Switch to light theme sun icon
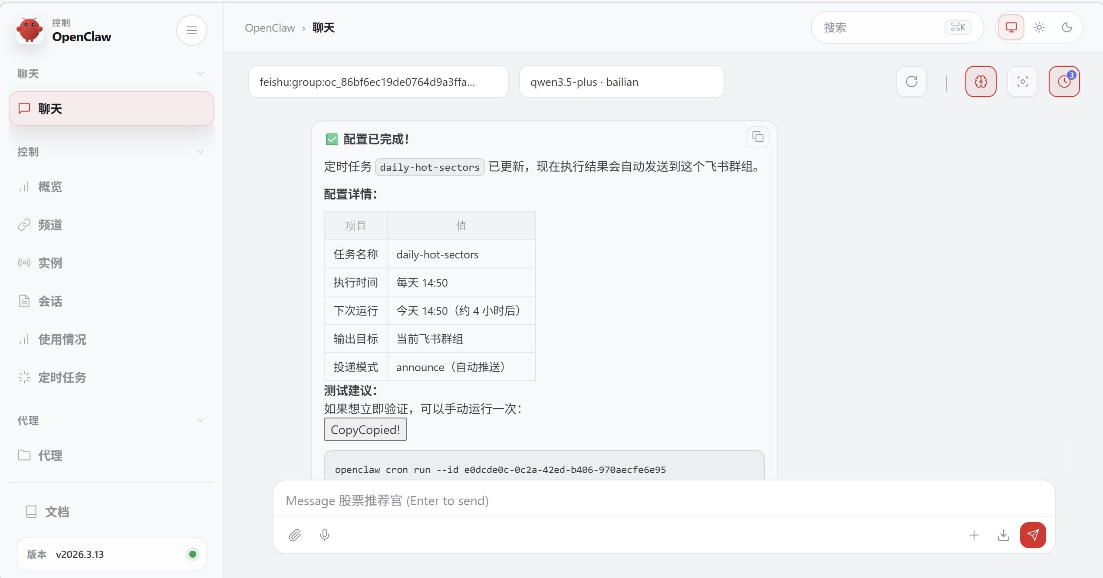 [x=1039, y=28]
